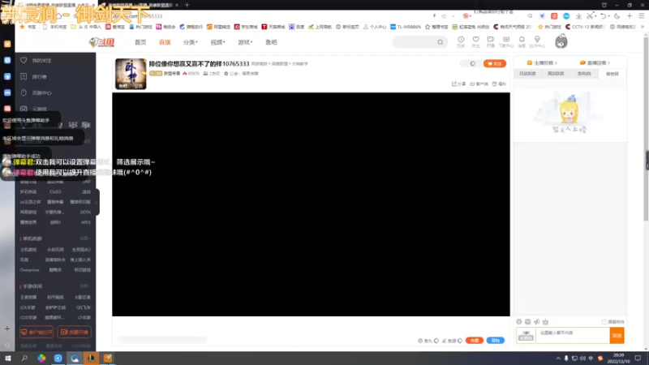
Task: Click the search magnifier icon in Douyu header
Action: coord(440,42)
